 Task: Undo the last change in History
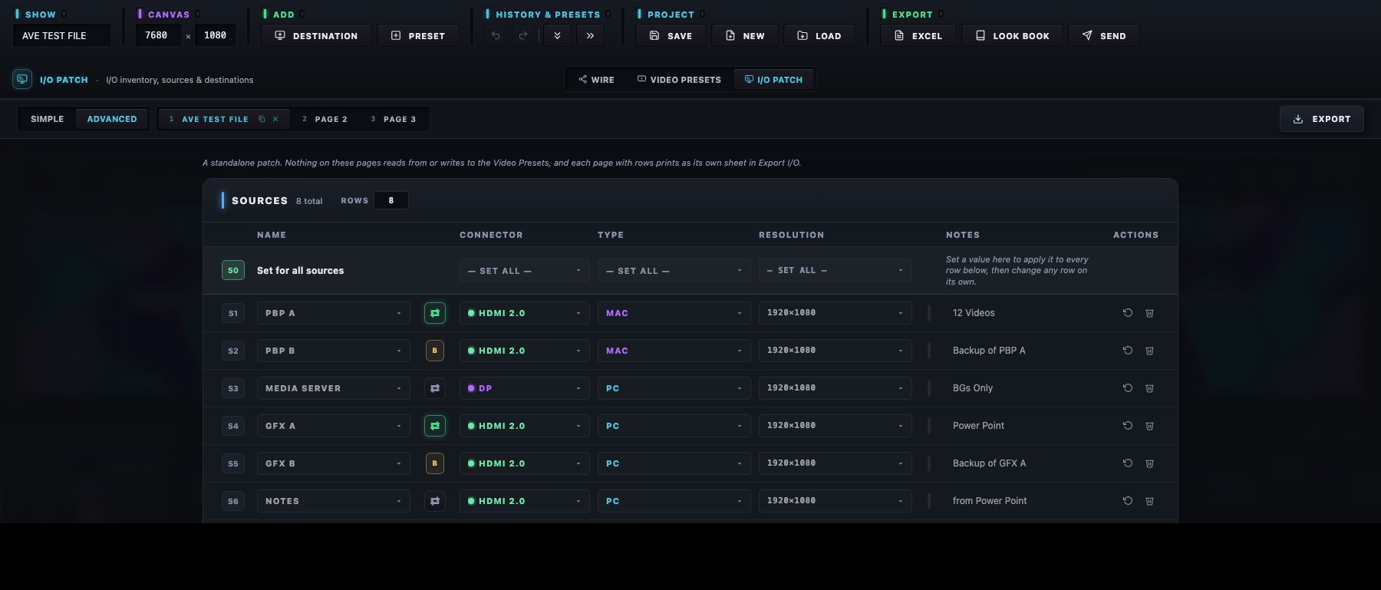(496, 35)
